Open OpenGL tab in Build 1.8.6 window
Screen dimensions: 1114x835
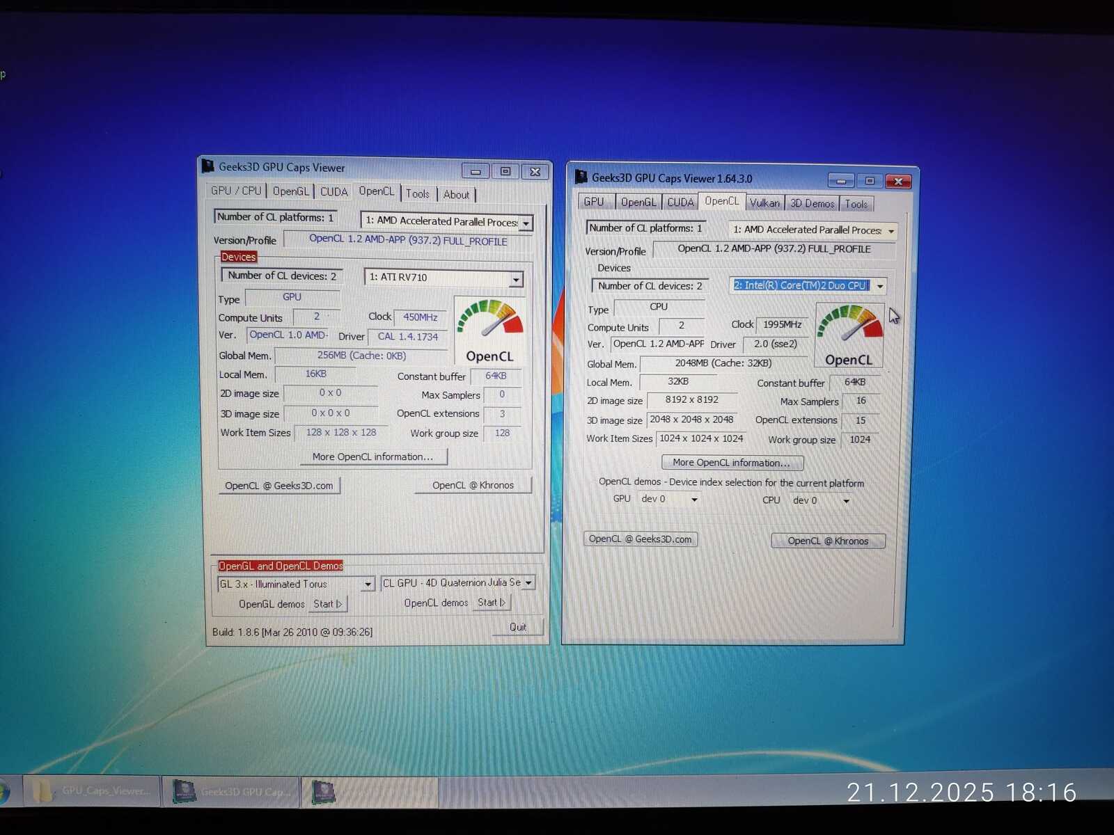[x=290, y=191]
